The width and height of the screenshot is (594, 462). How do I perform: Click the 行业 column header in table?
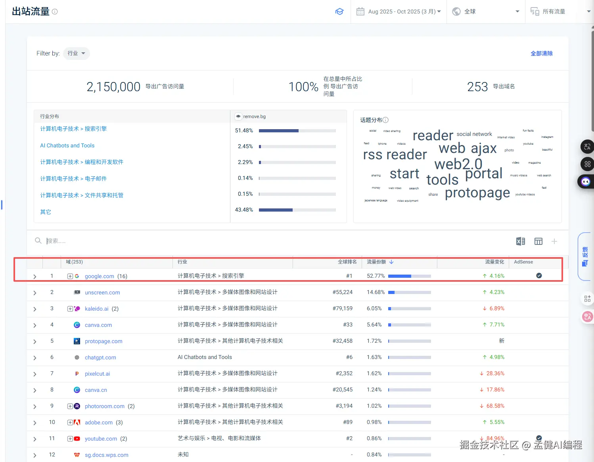(x=182, y=262)
